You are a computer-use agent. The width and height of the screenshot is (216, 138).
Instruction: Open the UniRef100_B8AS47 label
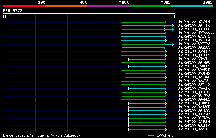point(194,114)
